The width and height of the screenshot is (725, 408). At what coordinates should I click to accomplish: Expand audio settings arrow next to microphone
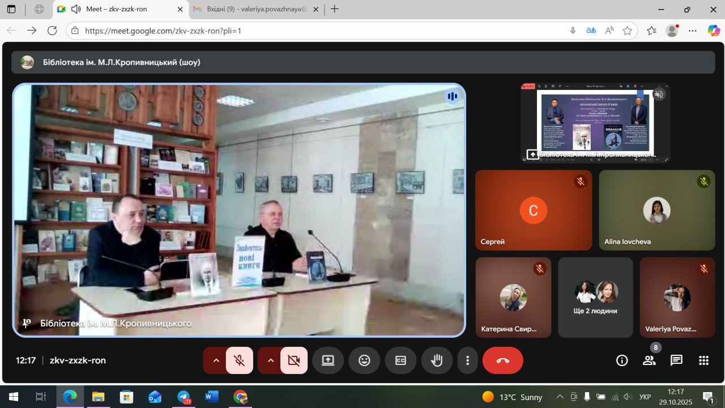pyautogui.click(x=215, y=360)
